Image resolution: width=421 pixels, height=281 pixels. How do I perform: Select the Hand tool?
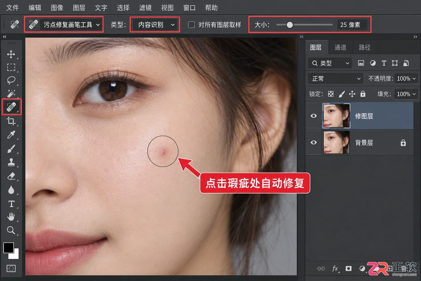[x=11, y=217]
